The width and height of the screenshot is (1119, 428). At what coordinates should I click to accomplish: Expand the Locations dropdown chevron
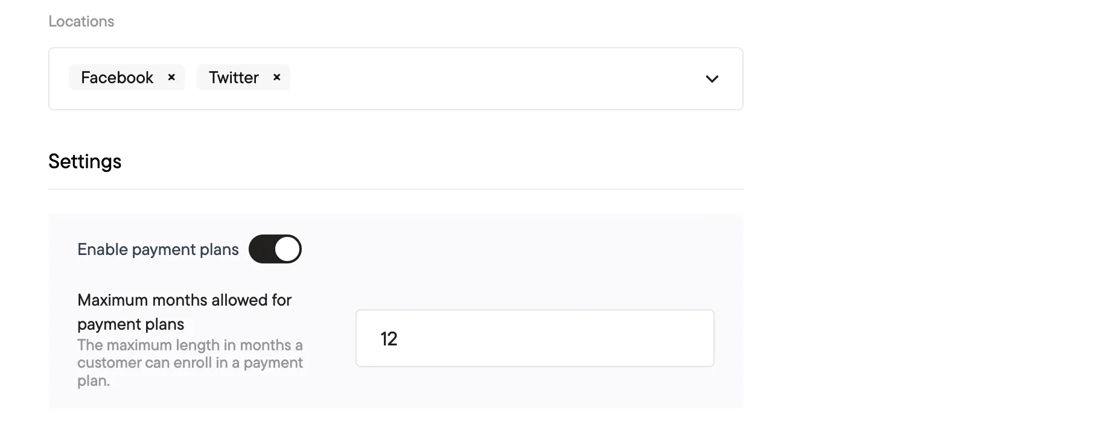[x=712, y=79]
